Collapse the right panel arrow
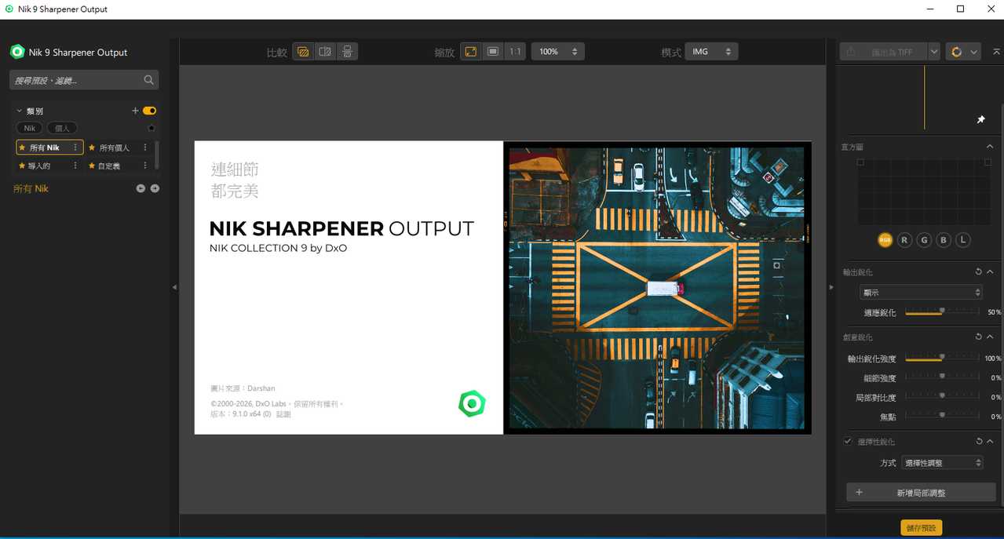Screen dimensions: 1004x539 pyautogui.click(x=831, y=287)
